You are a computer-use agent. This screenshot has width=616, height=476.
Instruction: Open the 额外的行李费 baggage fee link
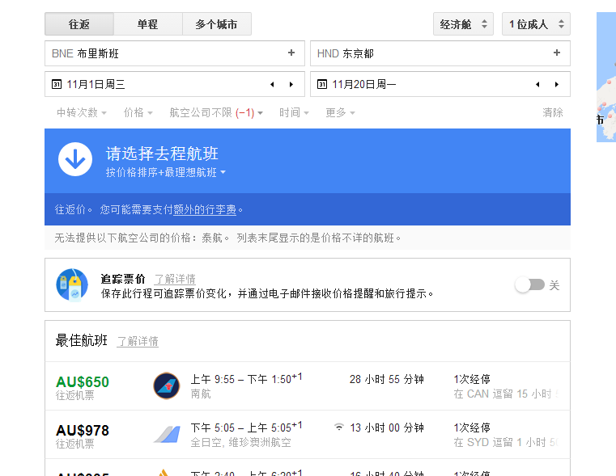205,209
